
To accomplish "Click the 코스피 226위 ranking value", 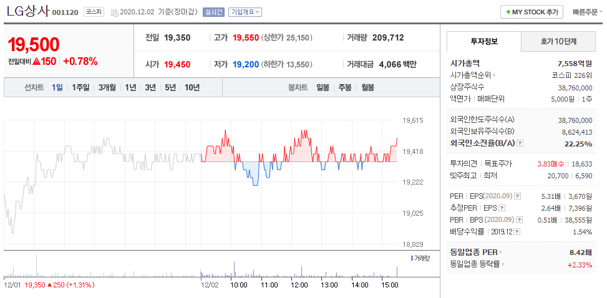I will pos(572,75).
